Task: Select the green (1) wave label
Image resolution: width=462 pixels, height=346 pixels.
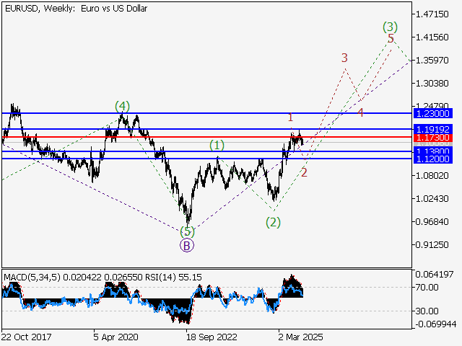Action: [217, 146]
